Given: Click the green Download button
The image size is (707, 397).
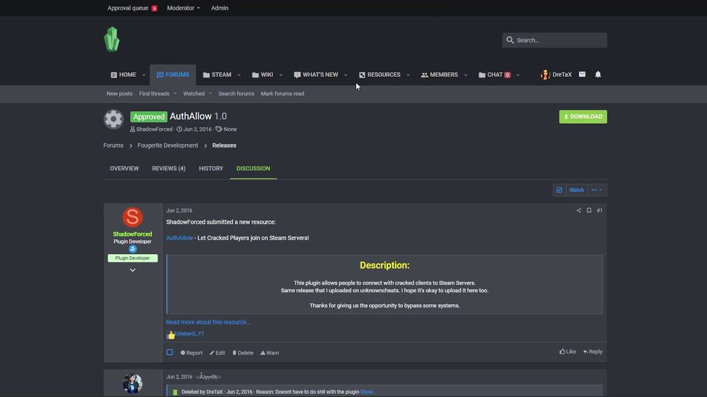Looking at the screenshot, I should tap(583, 117).
